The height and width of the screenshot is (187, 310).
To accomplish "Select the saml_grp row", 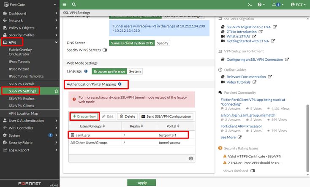I will [132, 135].
